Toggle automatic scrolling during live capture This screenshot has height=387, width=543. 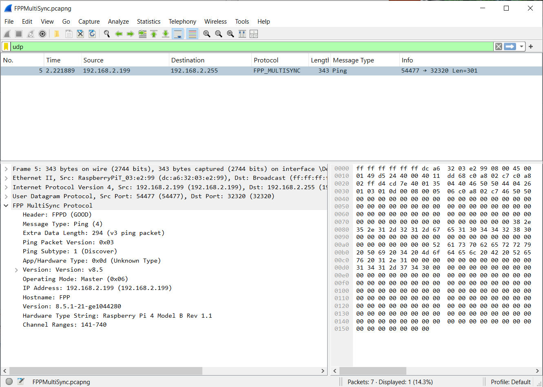pos(177,33)
